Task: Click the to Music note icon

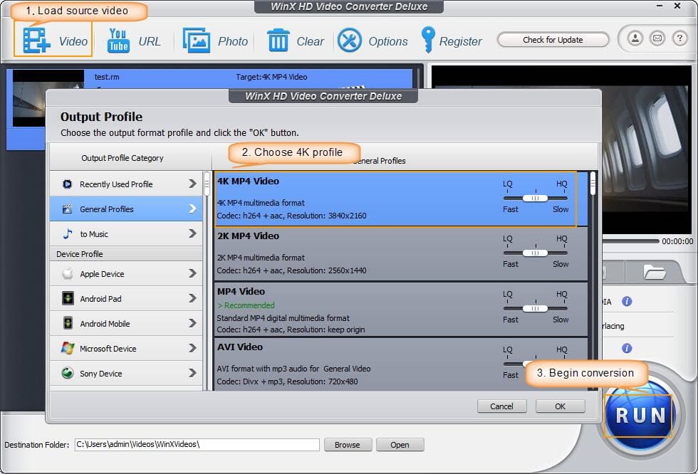Action: 67,234
